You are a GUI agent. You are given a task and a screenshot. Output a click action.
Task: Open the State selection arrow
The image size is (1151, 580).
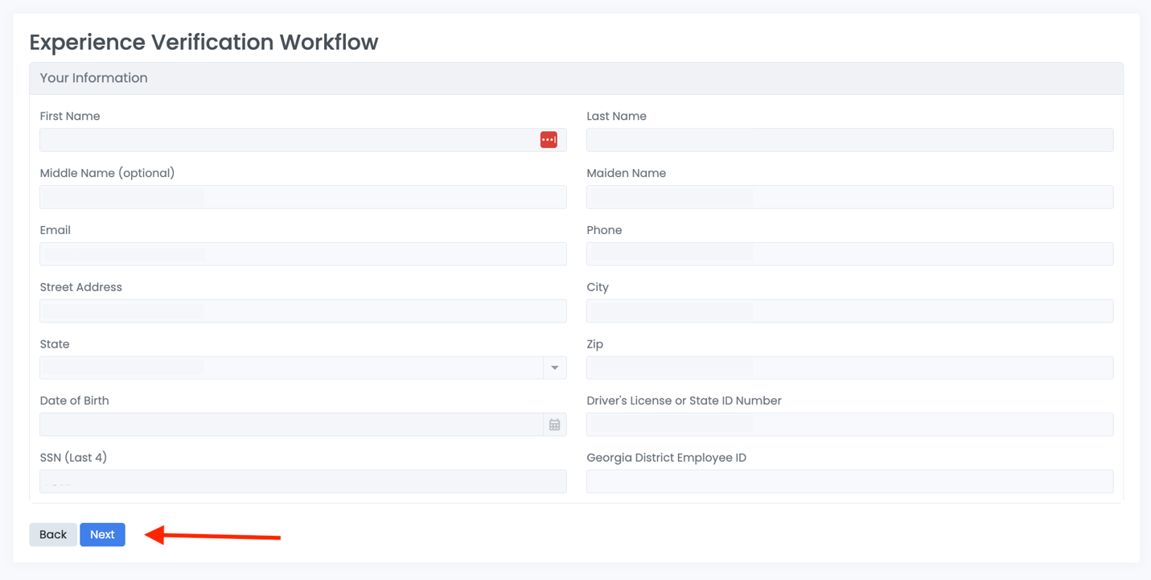pyautogui.click(x=554, y=368)
